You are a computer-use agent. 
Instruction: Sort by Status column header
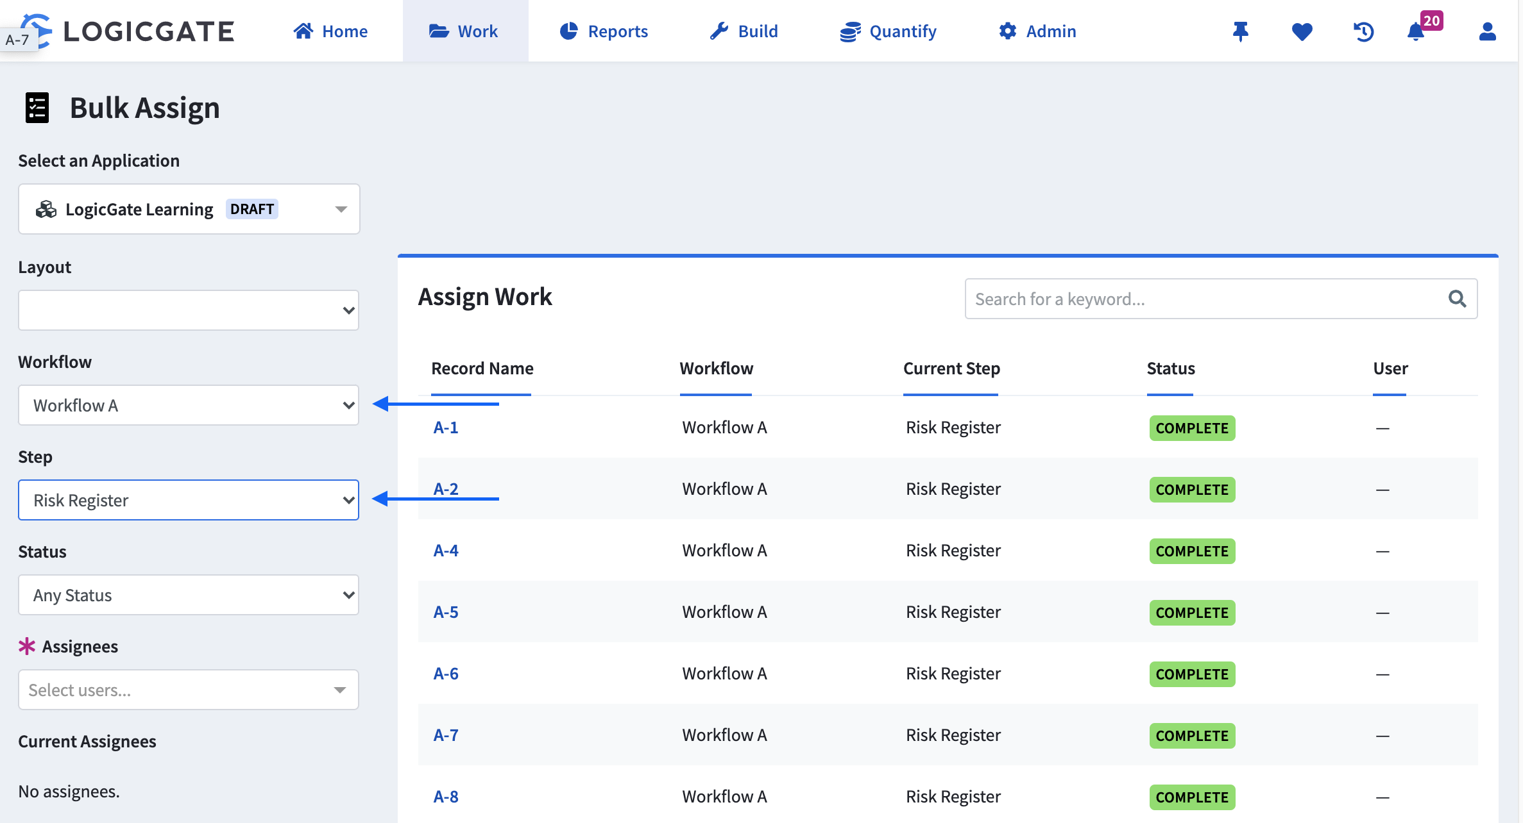pos(1171,369)
